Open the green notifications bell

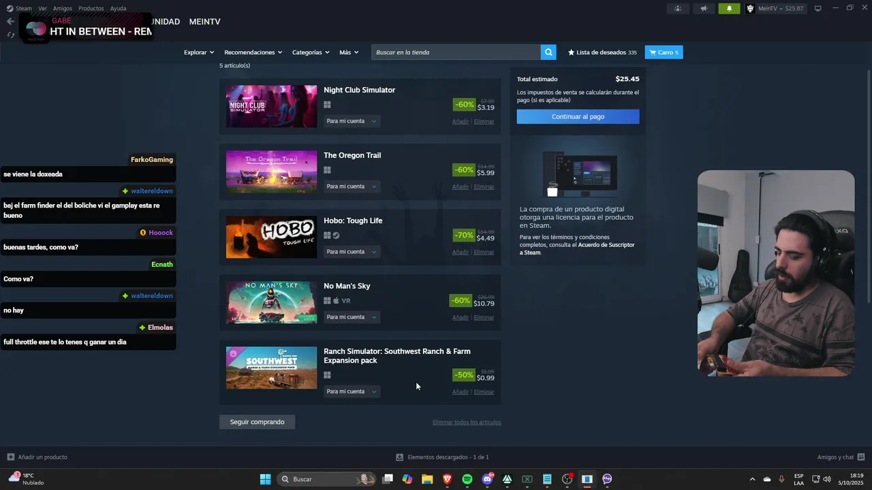pyautogui.click(x=729, y=8)
